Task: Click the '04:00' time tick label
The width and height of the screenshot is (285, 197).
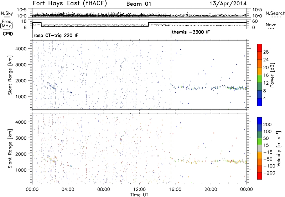Action: click(68, 190)
